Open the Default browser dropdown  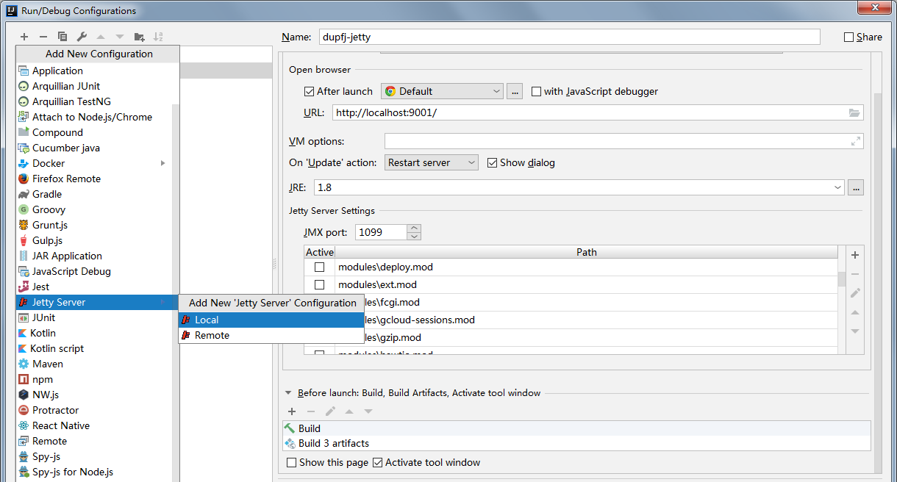pos(442,91)
